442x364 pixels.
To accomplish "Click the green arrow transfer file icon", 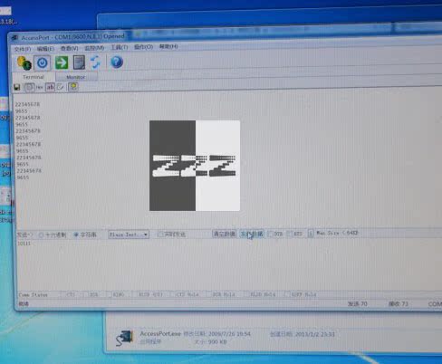I will click(62, 62).
